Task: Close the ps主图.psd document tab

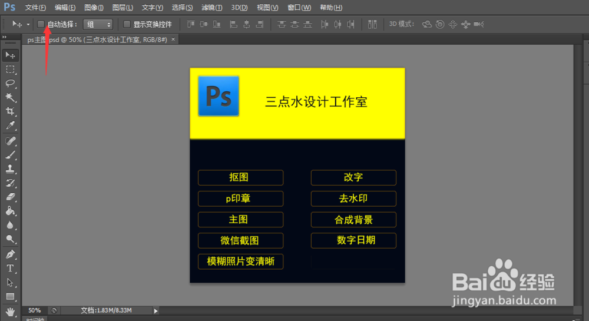Action: coord(173,39)
